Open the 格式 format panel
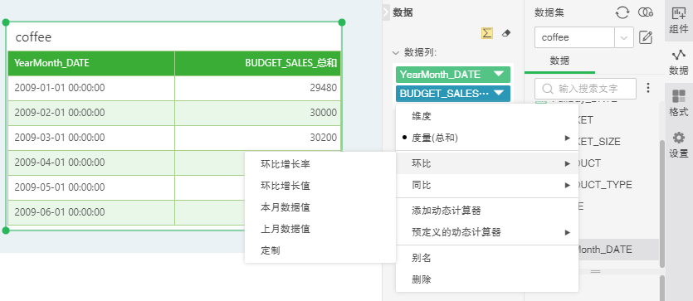The width and height of the screenshot is (693, 301). pyautogui.click(x=679, y=104)
